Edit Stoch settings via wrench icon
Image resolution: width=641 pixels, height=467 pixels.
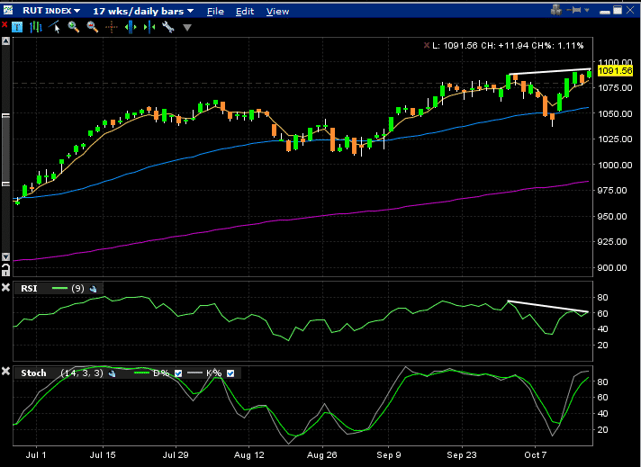pyautogui.click(x=112, y=373)
